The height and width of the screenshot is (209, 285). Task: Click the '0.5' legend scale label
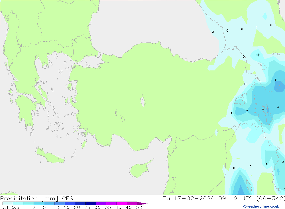point(15,207)
